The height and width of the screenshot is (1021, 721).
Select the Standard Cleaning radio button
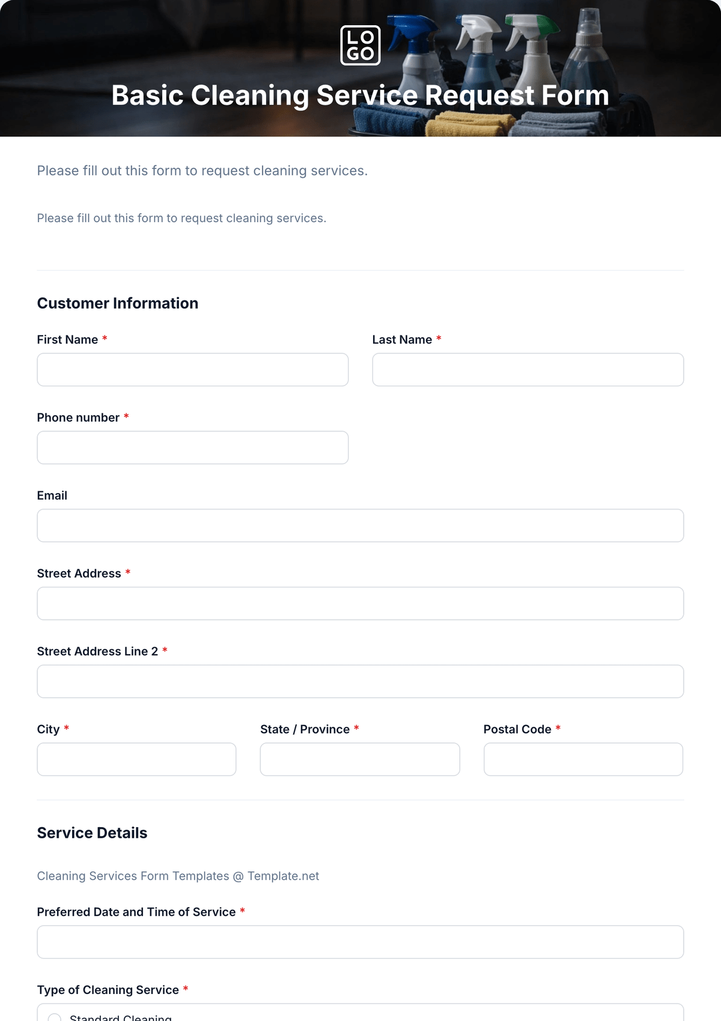click(55, 1017)
